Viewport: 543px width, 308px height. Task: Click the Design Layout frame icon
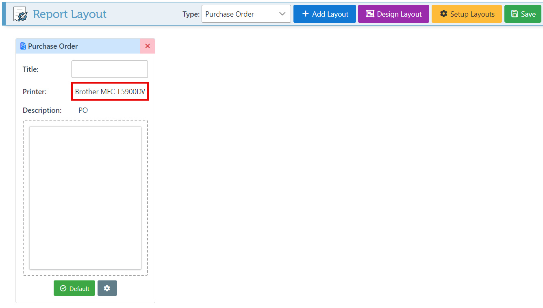[370, 14]
